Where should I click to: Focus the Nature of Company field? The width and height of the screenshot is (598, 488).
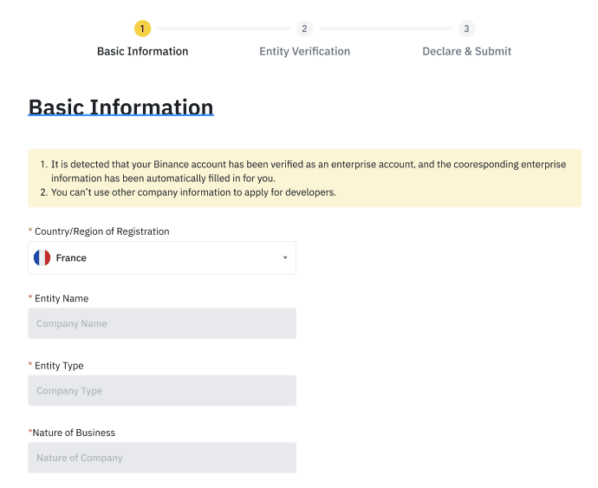coord(162,458)
